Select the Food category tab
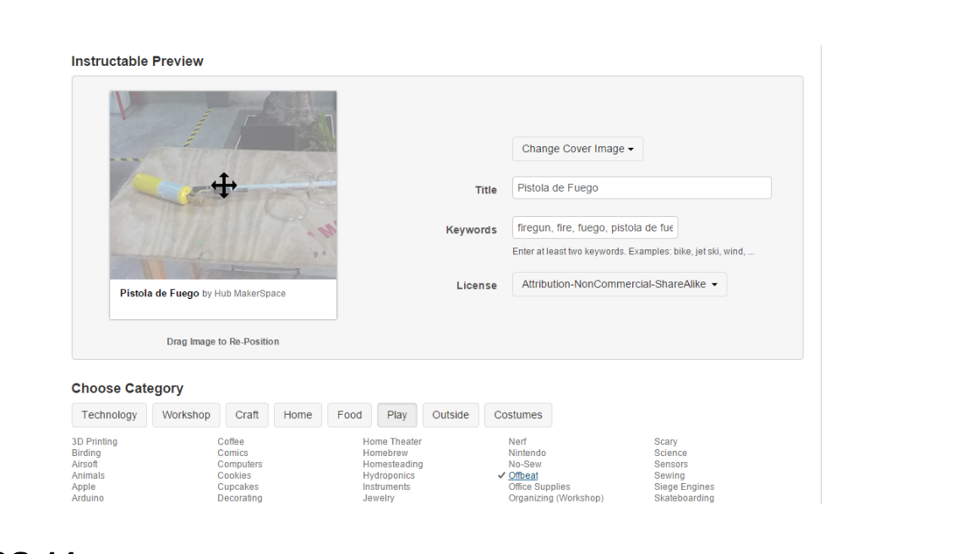Image resolution: width=967 pixels, height=554 pixels. click(350, 415)
